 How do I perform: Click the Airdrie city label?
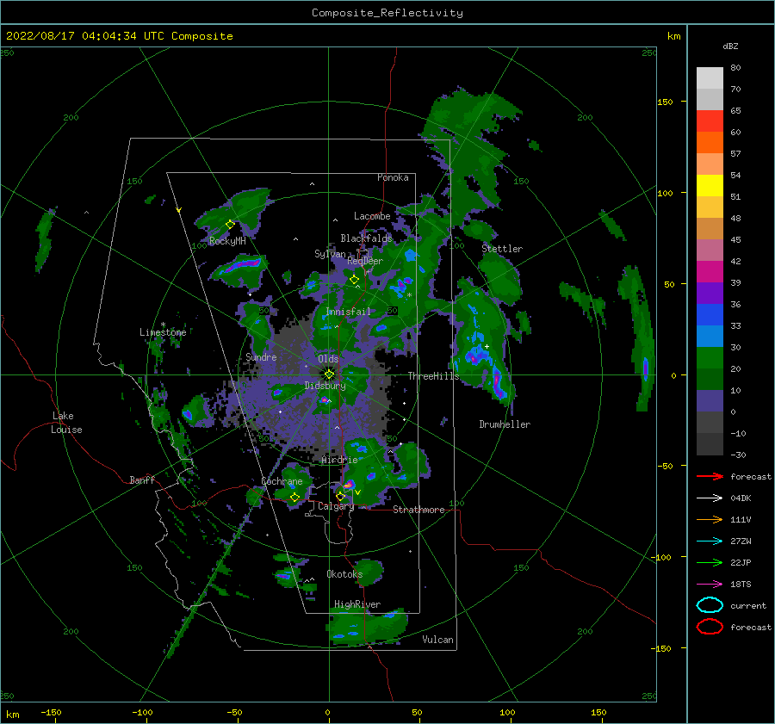click(x=339, y=460)
